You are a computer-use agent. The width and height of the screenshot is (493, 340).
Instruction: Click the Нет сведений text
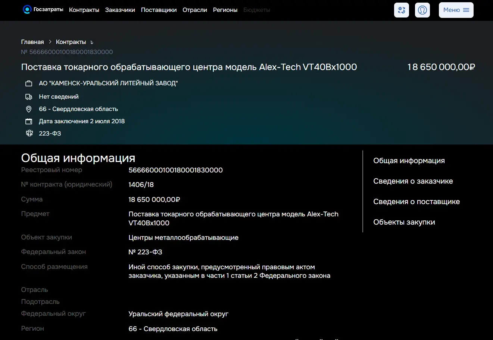click(59, 97)
